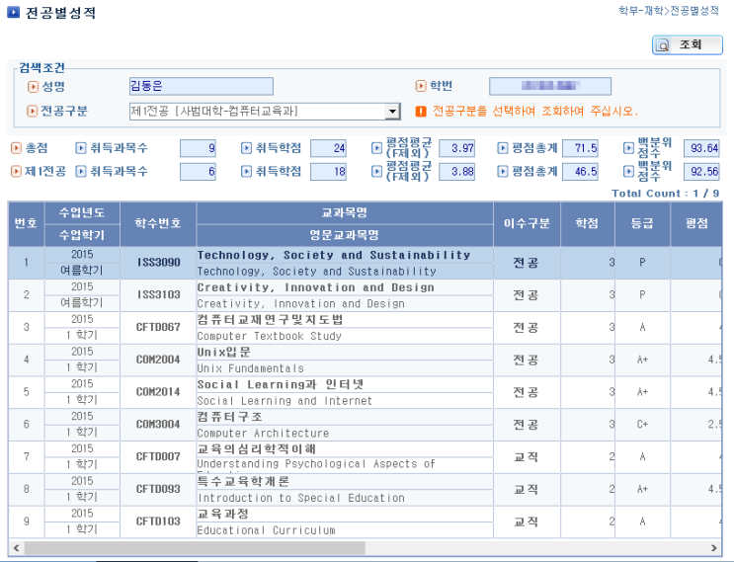
Task: Click the 성명 name input field
Action: 202,86
